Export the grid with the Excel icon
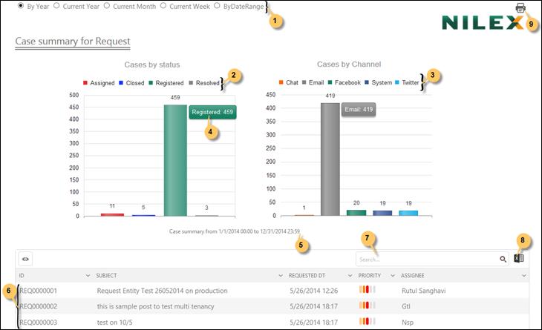This screenshot has width=542, height=330. point(519,259)
